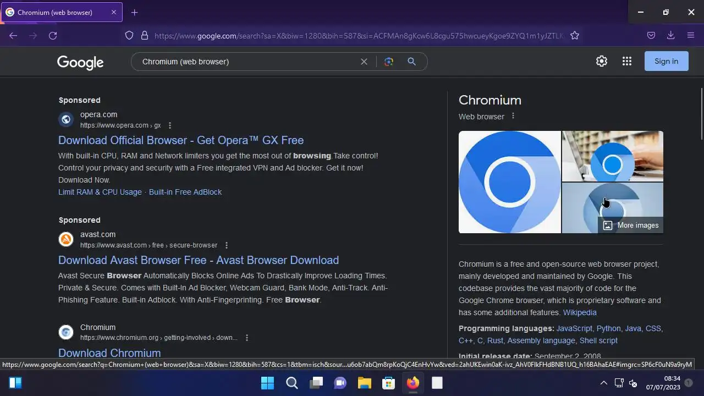Go back using the browser back arrow

pos(13,35)
